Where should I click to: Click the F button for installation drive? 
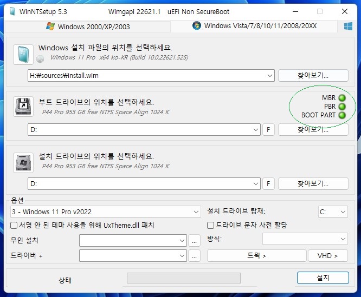point(268,184)
